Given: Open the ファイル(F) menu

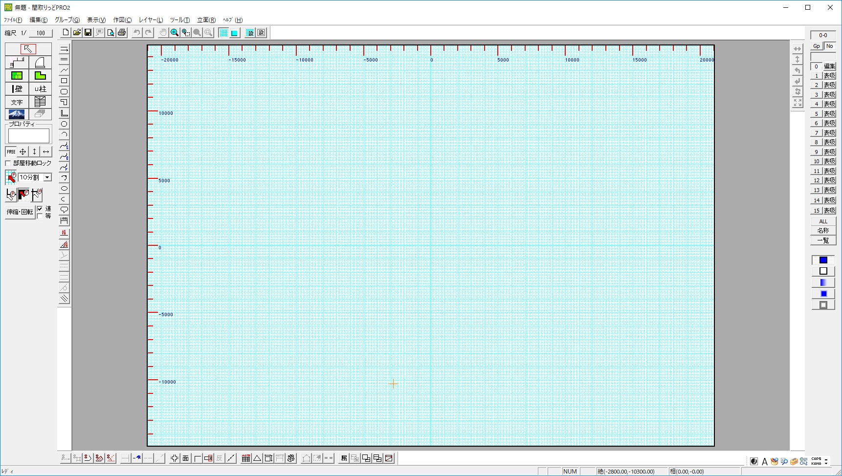Looking at the screenshot, I should coord(13,20).
